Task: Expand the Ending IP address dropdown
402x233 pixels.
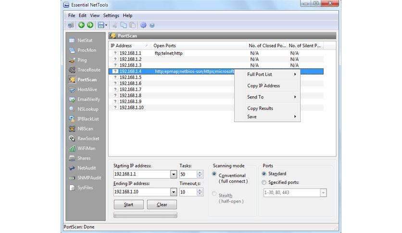Action: (x=174, y=192)
